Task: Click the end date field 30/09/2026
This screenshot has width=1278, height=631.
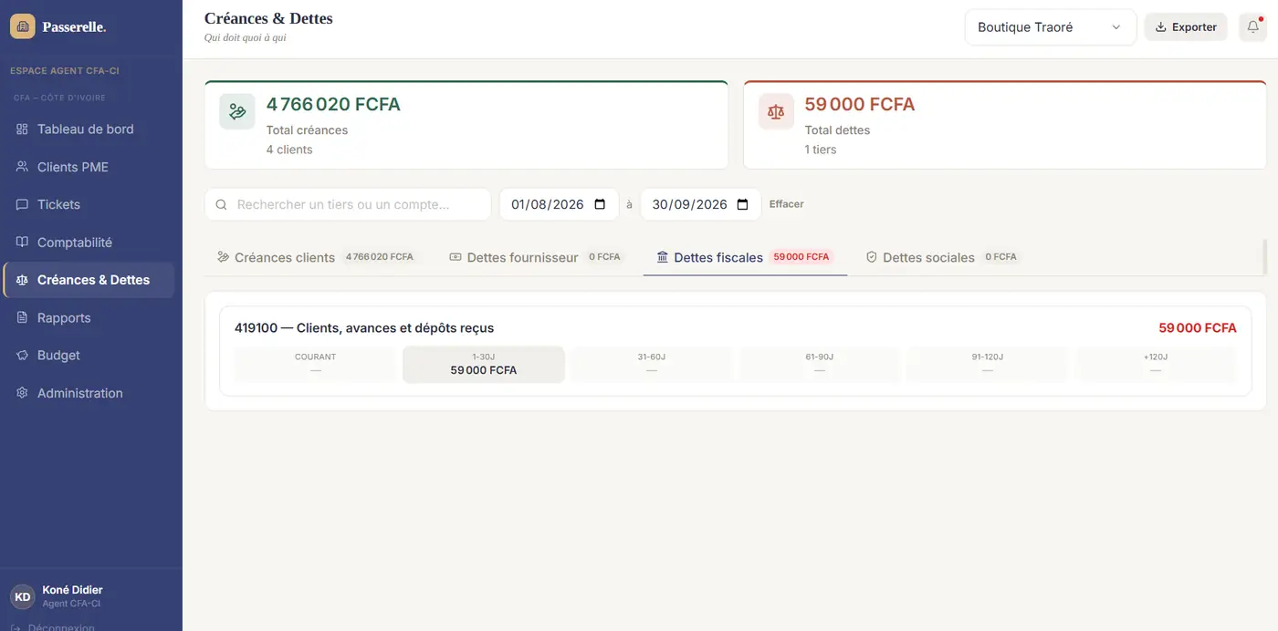Action: [x=701, y=204]
